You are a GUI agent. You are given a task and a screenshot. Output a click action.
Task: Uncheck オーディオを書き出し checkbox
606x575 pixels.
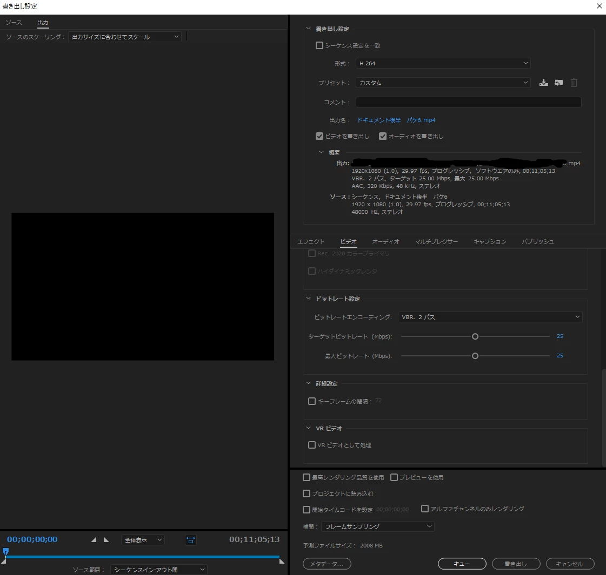pyautogui.click(x=383, y=136)
